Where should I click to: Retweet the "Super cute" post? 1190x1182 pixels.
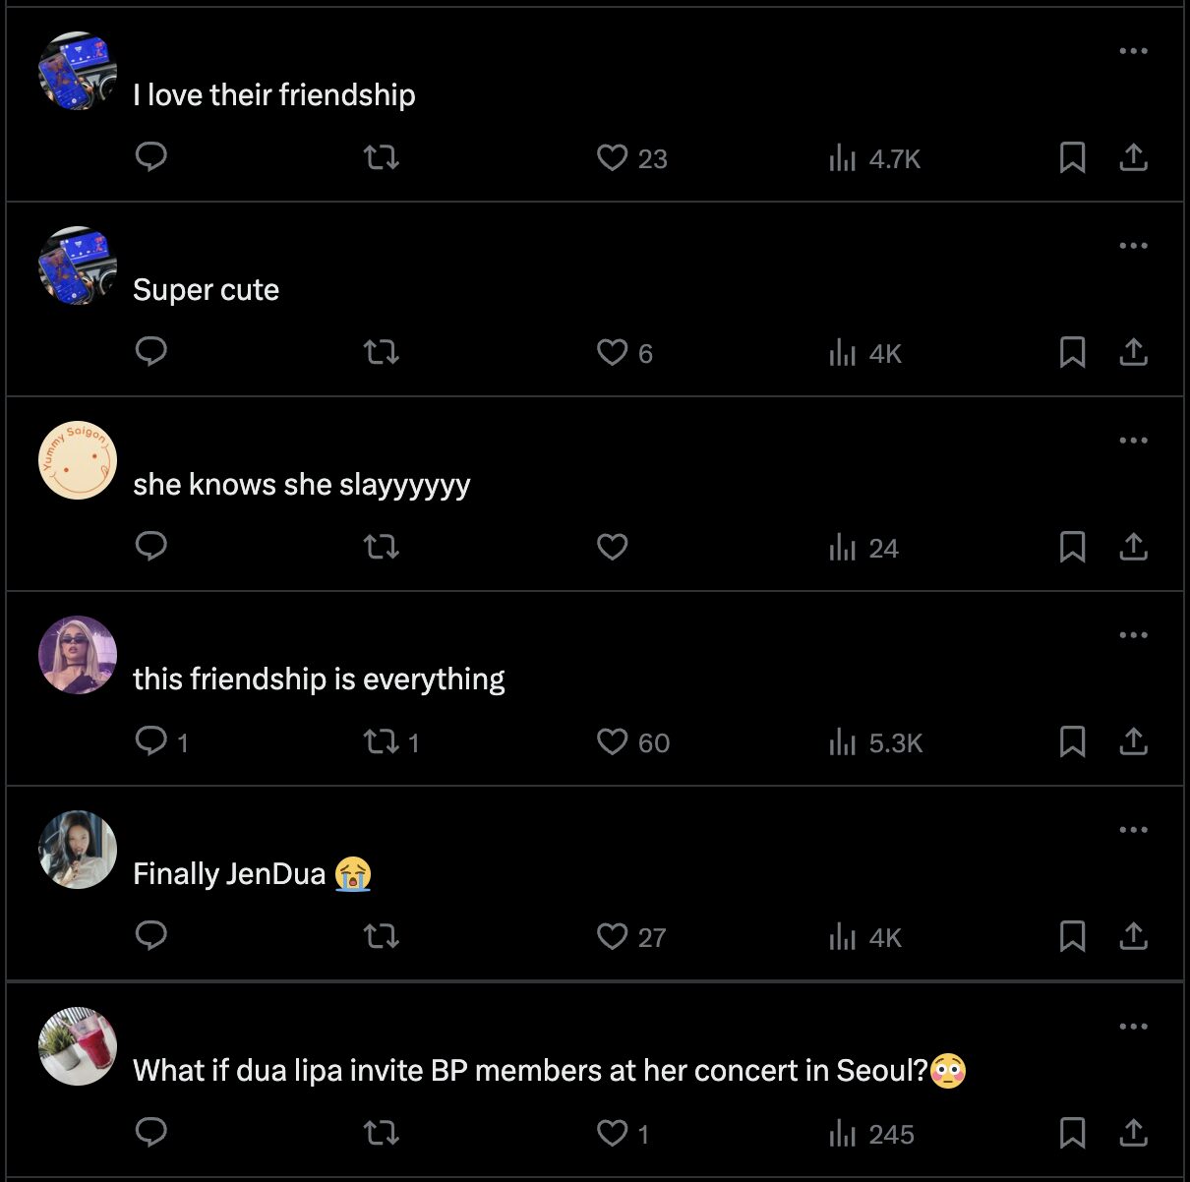(381, 352)
